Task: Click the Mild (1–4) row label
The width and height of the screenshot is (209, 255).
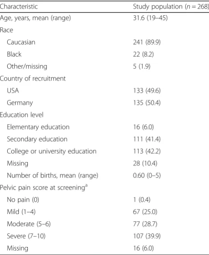Action: tap(21, 212)
